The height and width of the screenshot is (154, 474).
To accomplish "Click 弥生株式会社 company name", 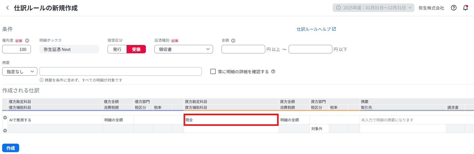I will click(x=431, y=8).
